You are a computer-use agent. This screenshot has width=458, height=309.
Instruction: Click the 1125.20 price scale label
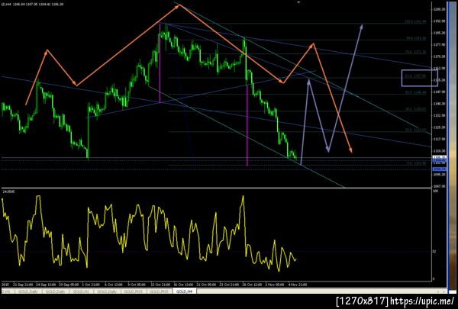(439, 127)
